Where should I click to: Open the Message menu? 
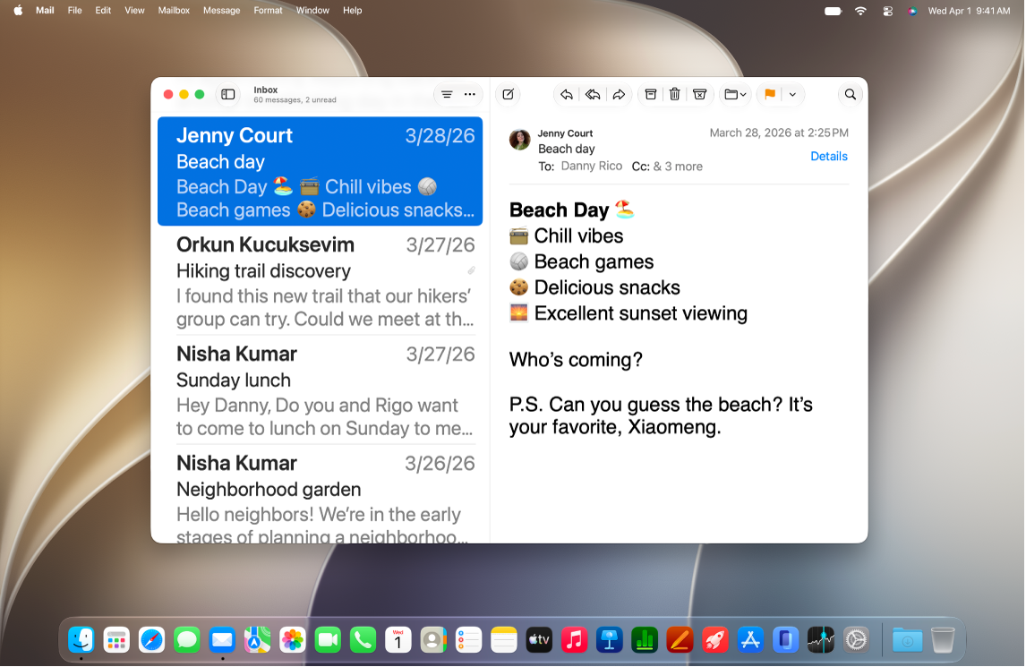click(221, 11)
